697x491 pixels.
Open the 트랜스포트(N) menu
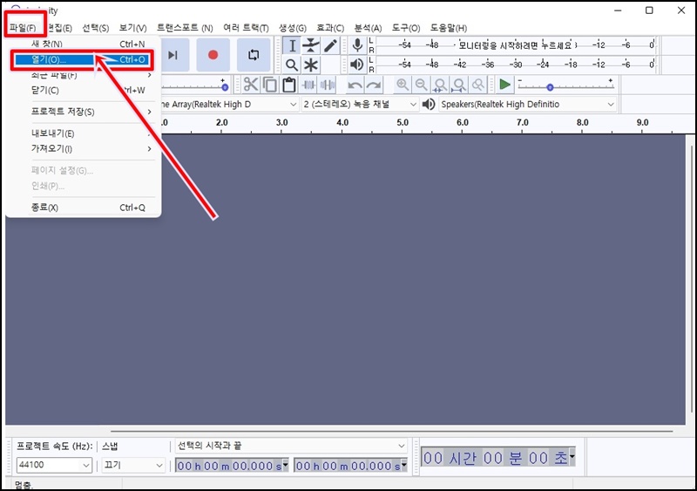point(185,28)
